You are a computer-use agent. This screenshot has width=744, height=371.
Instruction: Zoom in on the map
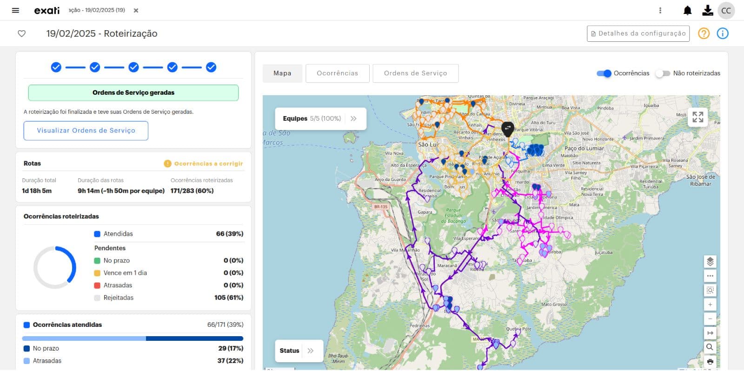pyautogui.click(x=710, y=305)
